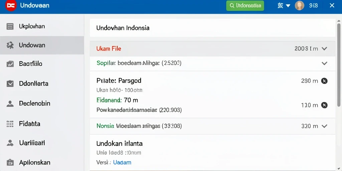This screenshot has height=171, width=342.
Task: Click the red app logo icon
Action: 11,5
